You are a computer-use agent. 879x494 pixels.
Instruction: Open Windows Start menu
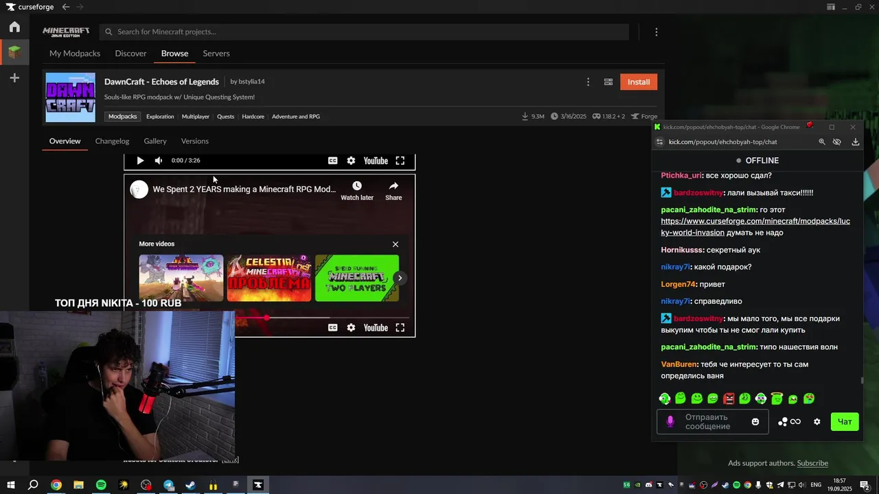(x=11, y=485)
